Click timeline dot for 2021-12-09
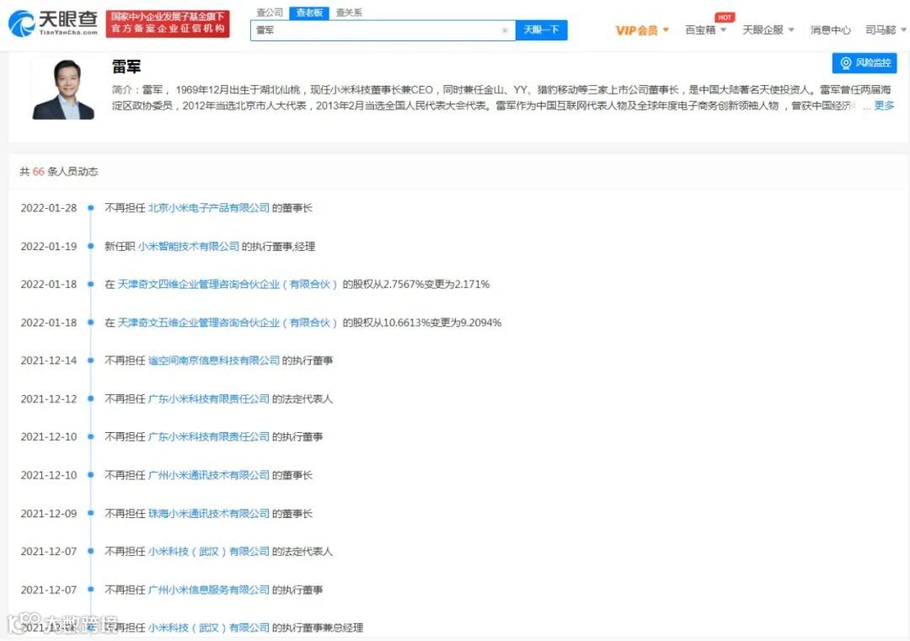Viewport: 910px width, 641px height. coord(90,513)
